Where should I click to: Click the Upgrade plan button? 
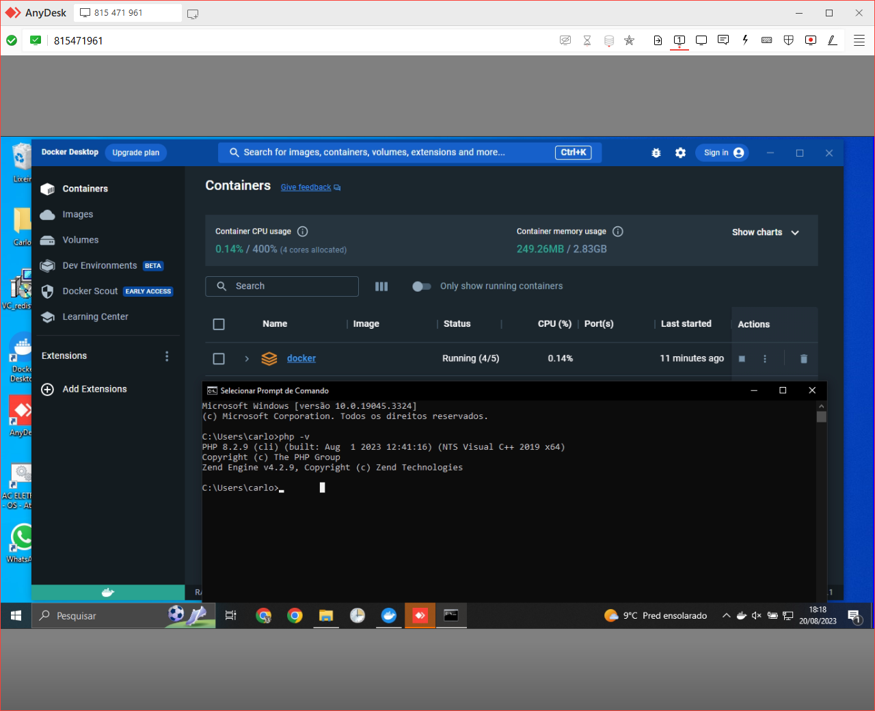click(135, 152)
